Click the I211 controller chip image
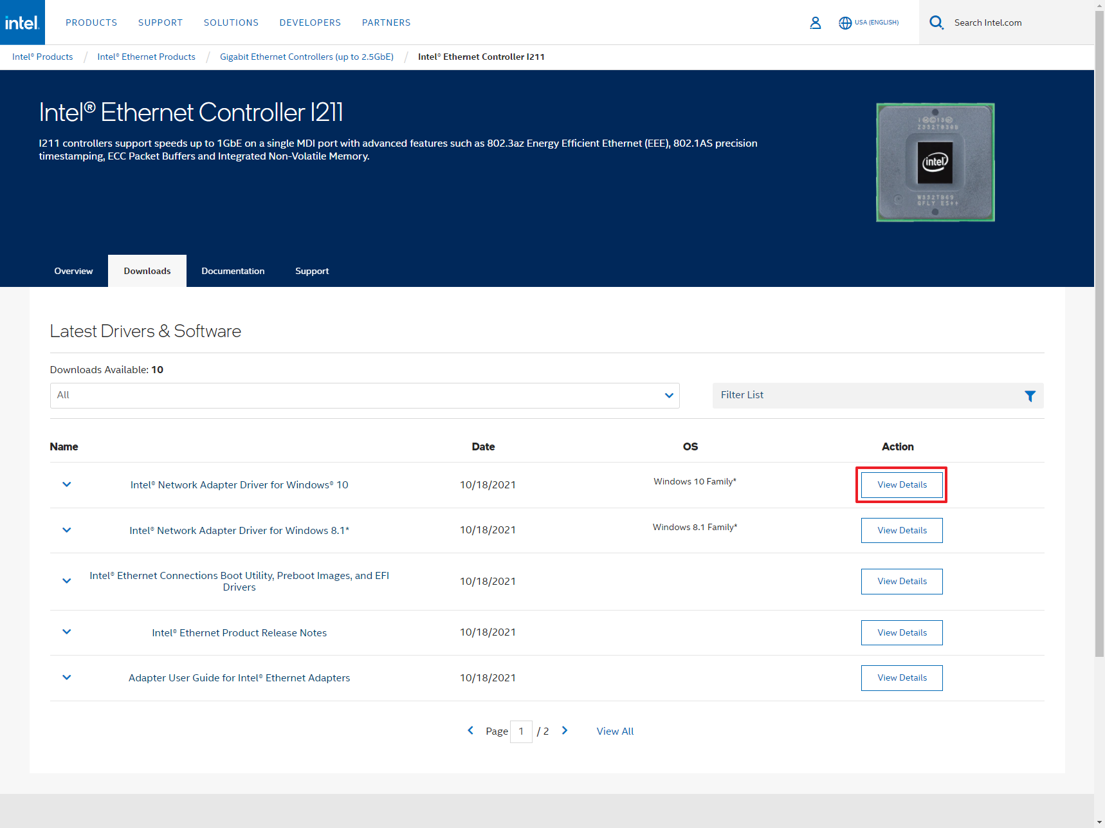1105x828 pixels. [x=935, y=162]
